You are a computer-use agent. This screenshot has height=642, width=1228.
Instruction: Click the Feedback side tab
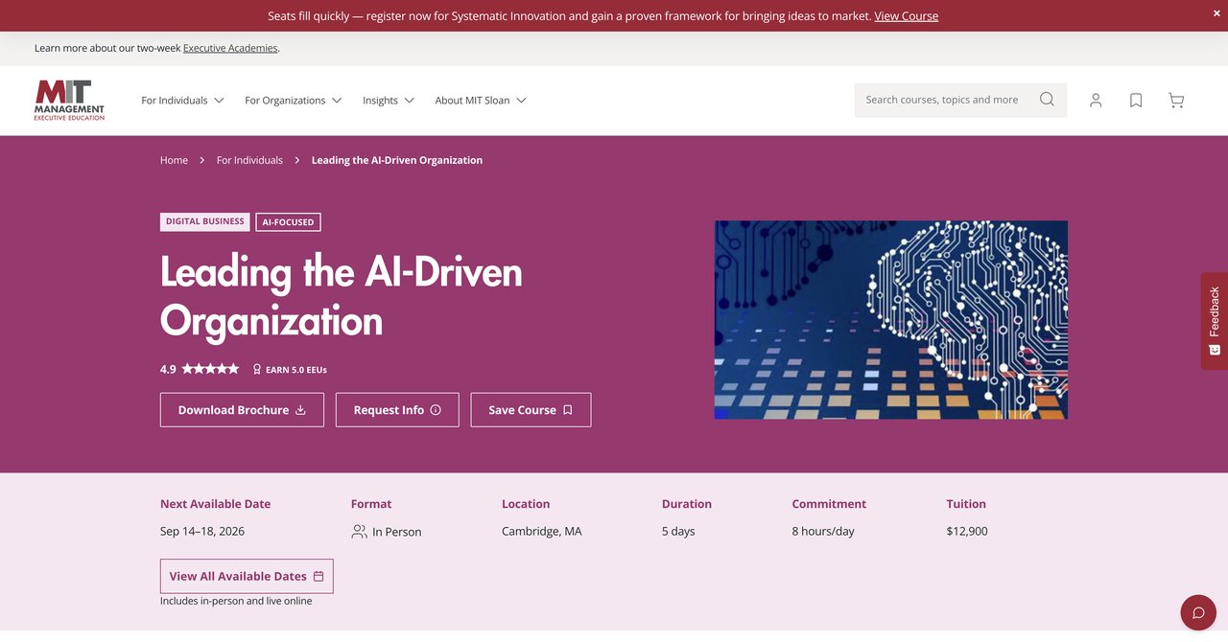[x=1215, y=321]
